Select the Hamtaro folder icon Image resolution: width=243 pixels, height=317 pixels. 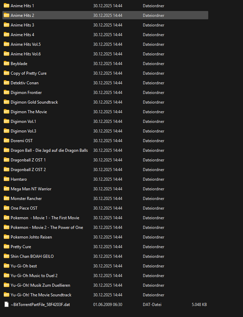tap(7, 179)
